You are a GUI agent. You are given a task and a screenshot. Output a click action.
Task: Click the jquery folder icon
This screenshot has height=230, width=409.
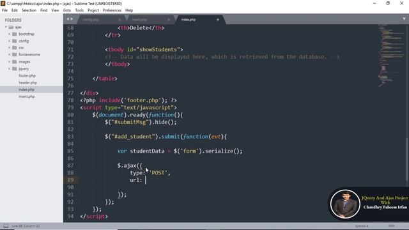coord(15,68)
